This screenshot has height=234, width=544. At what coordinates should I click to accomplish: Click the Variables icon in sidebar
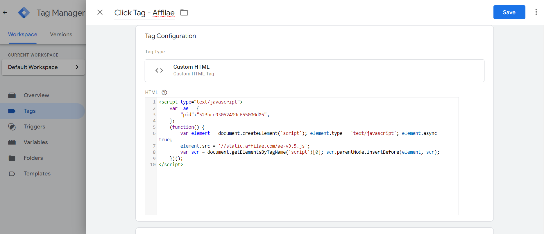point(12,142)
